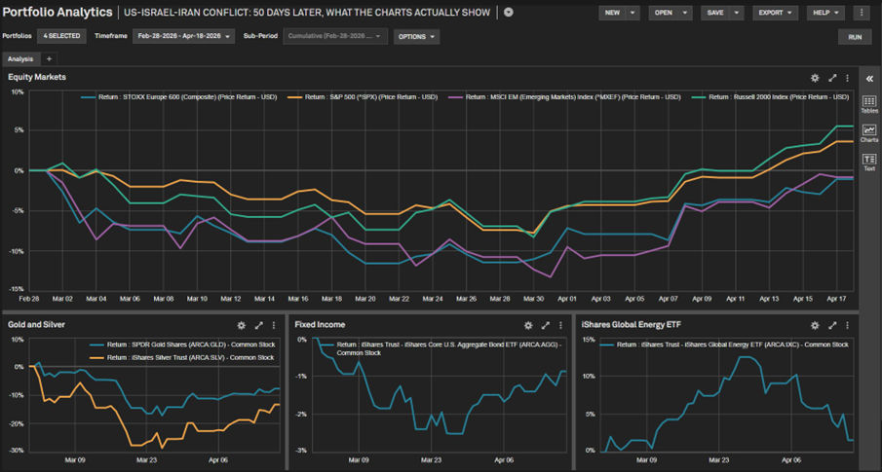Collapse the right sidebar with double chevron

pos(869,78)
